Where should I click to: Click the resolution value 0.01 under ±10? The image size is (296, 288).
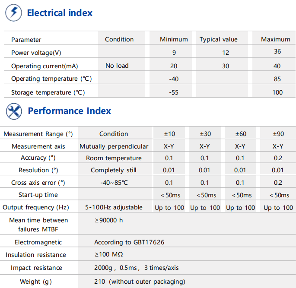169,170
